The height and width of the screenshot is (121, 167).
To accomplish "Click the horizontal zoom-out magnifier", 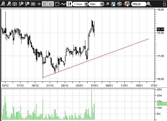I will 9,4.
